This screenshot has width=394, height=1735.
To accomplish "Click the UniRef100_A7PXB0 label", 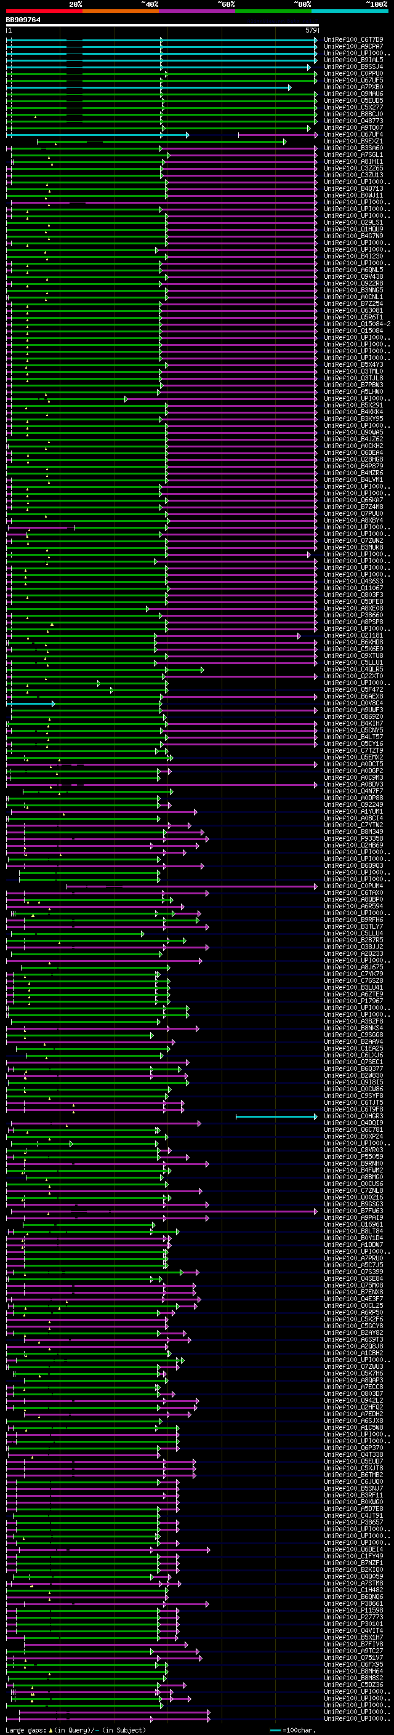I will [353, 87].
